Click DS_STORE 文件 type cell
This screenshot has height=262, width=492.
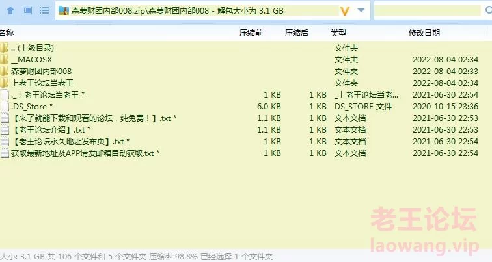(363, 107)
